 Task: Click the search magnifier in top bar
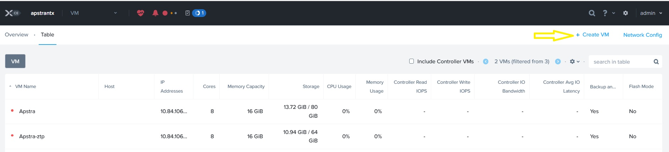click(x=592, y=13)
